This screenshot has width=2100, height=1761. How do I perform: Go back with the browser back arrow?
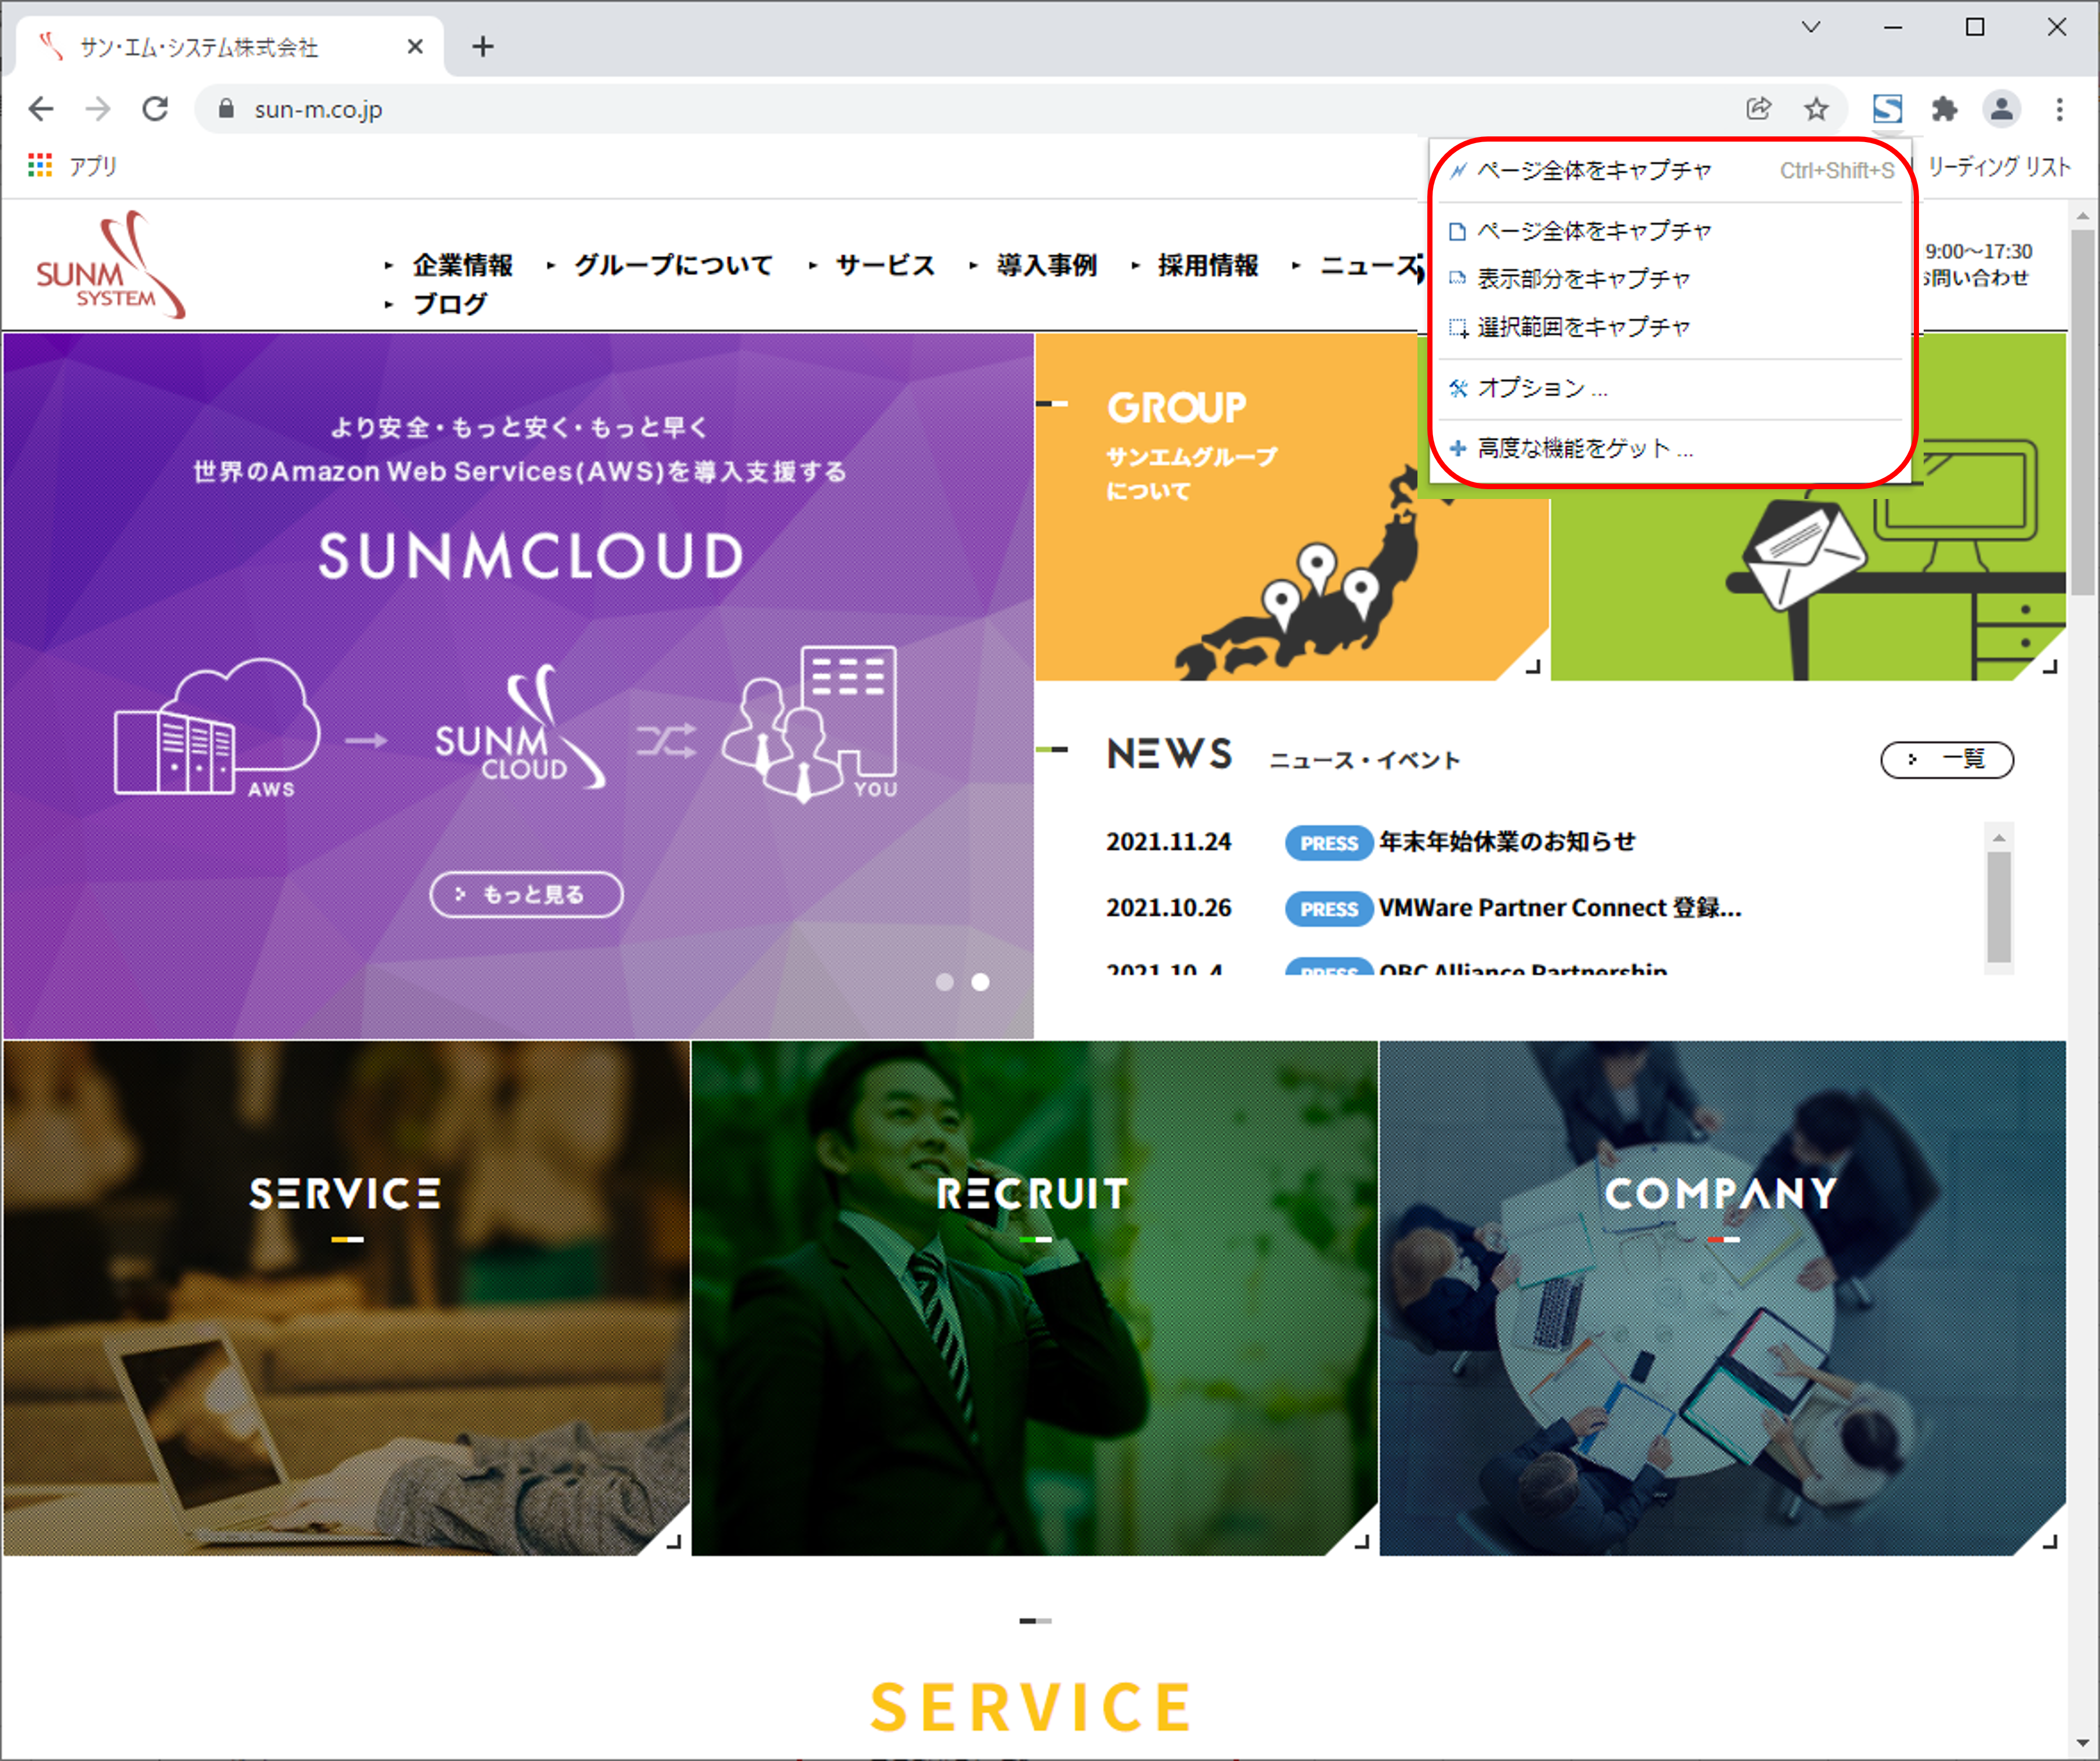41,108
